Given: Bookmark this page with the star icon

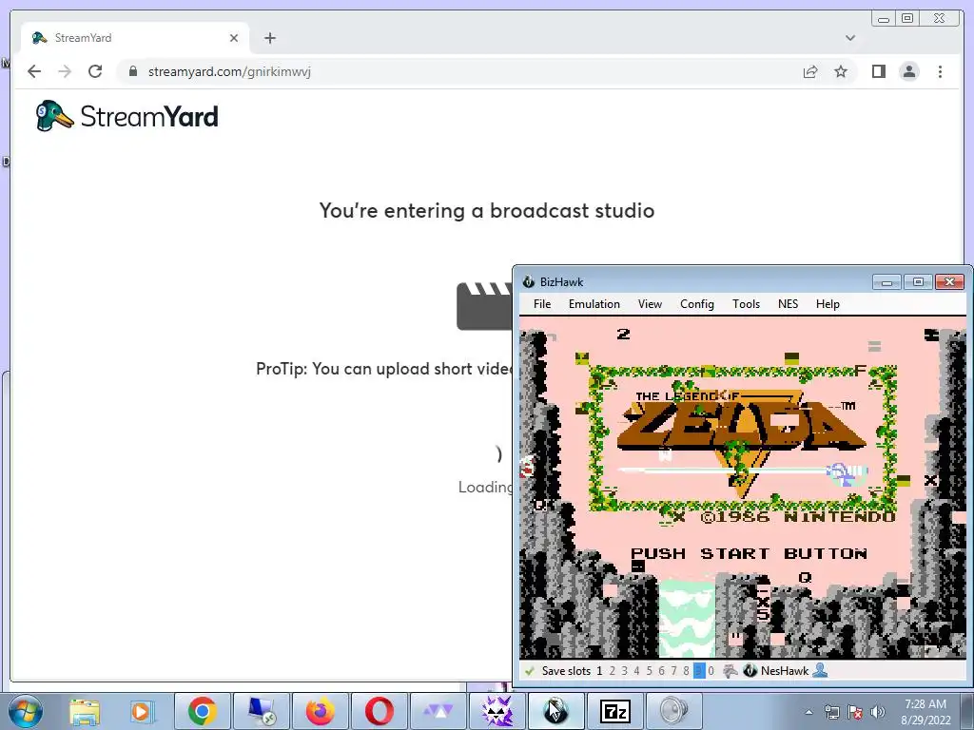Looking at the screenshot, I should tap(841, 71).
